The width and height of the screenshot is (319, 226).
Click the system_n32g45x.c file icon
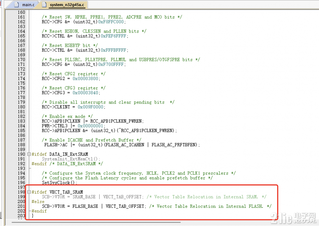click(44, 5)
